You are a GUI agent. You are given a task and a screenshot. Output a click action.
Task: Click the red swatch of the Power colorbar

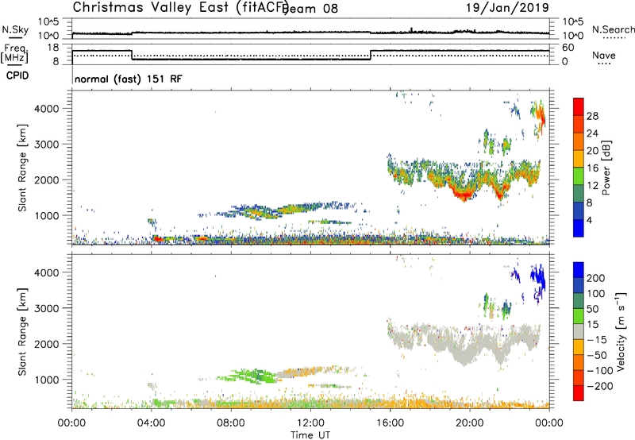tap(579, 106)
